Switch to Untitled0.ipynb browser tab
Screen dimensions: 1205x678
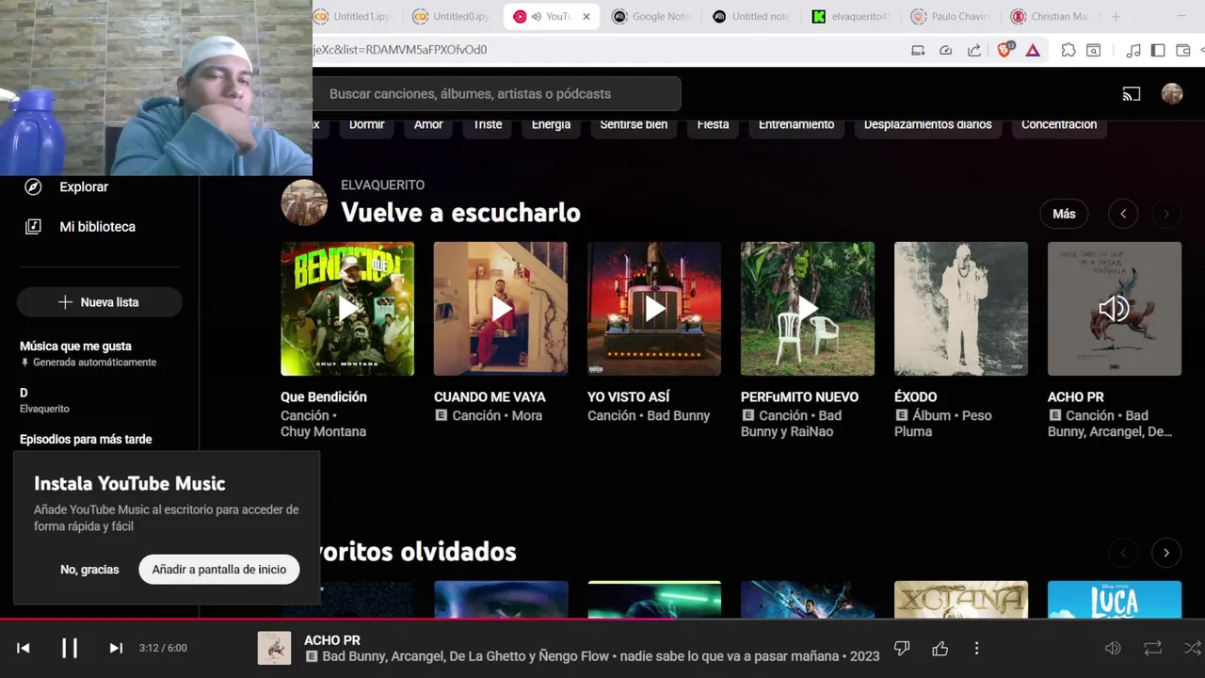453,16
